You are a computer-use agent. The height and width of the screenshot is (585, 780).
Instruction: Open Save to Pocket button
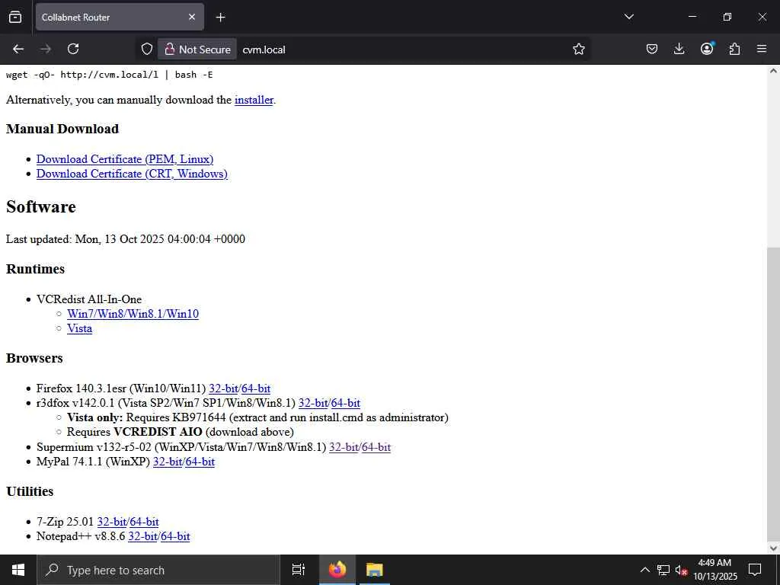652,49
